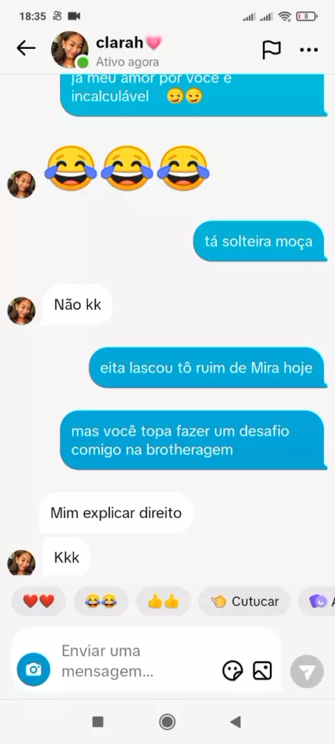Viewport: 335px width, 744px height.
Task: Tap the back arrow icon
Action: click(x=26, y=48)
